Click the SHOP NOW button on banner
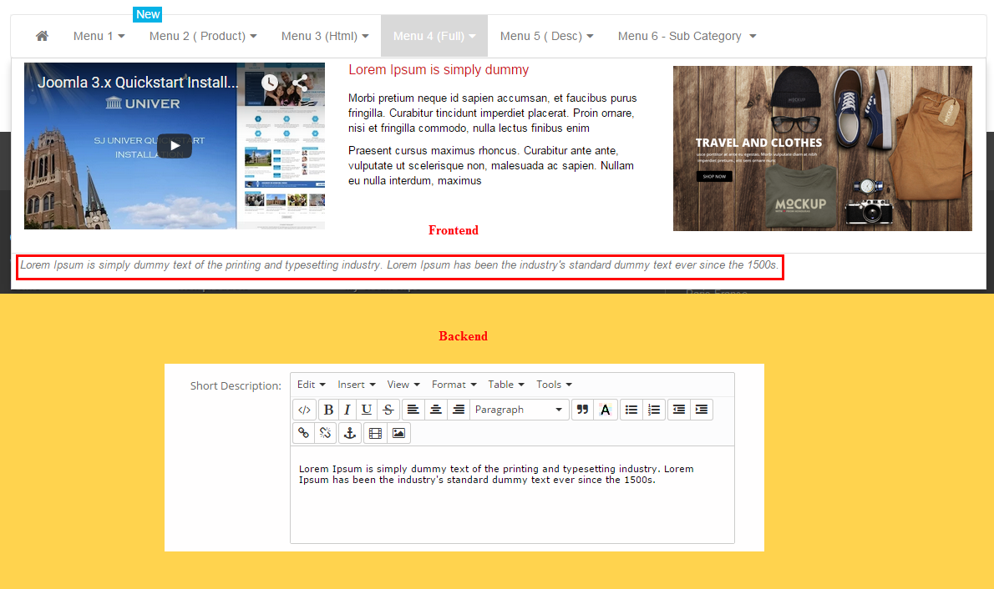Screen dimensions: 994x589 point(714,176)
